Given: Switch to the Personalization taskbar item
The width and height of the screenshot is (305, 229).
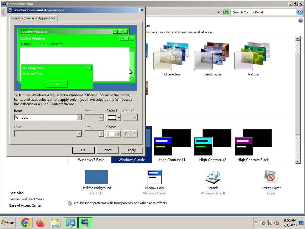Looking at the screenshot, I should [x=85, y=222].
